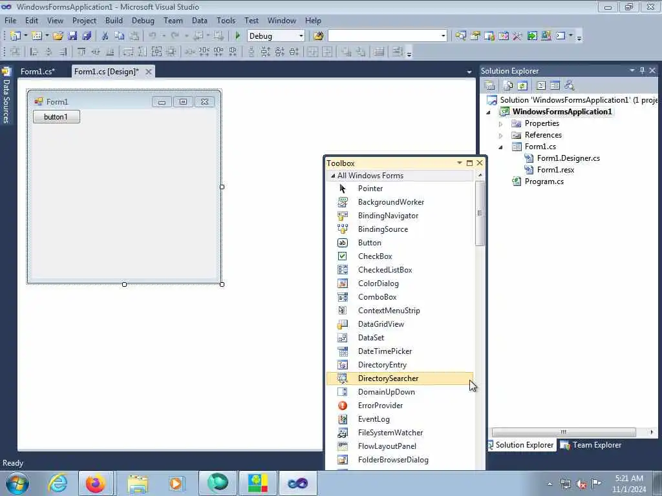
Task: Click the Find in Files icon
Action: point(319,36)
